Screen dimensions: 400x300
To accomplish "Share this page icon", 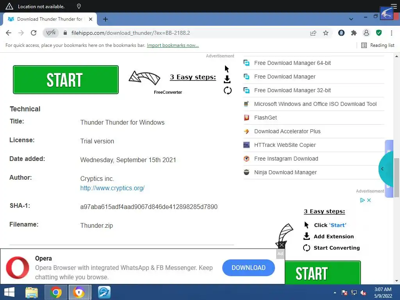I will coord(313,33).
